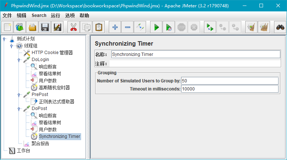Open Search with binoculars icon
This screenshot has height=160, width=287.
click(x=280, y=27)
